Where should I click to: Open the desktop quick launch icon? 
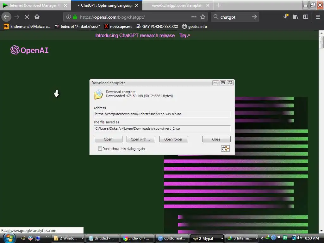38,238
